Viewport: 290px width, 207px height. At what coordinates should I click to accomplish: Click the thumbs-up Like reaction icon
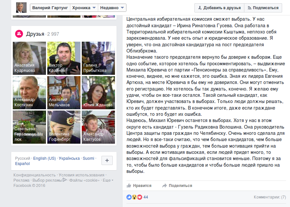tap(129, 197)
